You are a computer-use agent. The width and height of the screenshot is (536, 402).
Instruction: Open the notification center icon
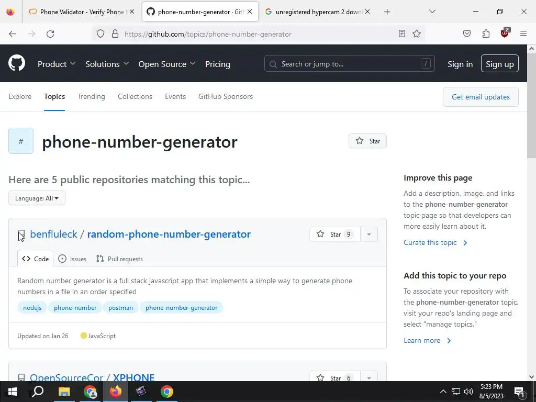(519, 392)
